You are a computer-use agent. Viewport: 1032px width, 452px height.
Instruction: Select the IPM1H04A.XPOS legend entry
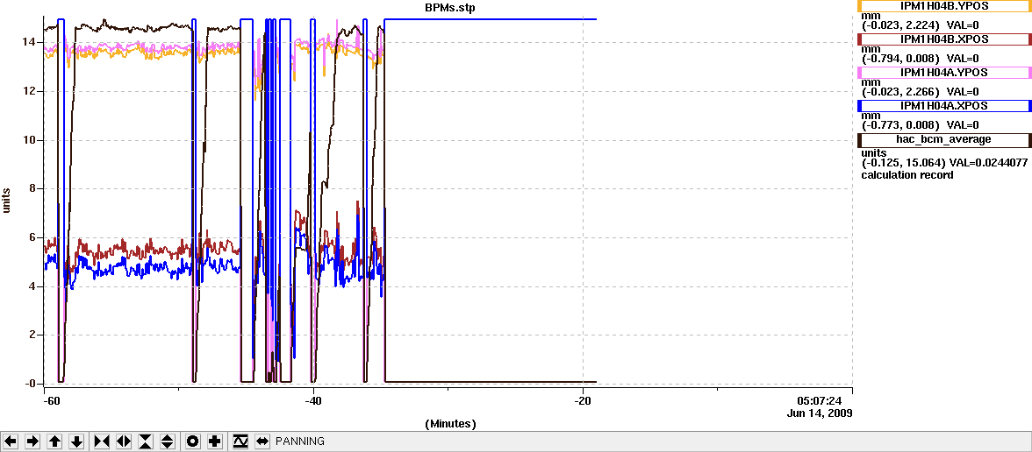click(x=944, y=106)
